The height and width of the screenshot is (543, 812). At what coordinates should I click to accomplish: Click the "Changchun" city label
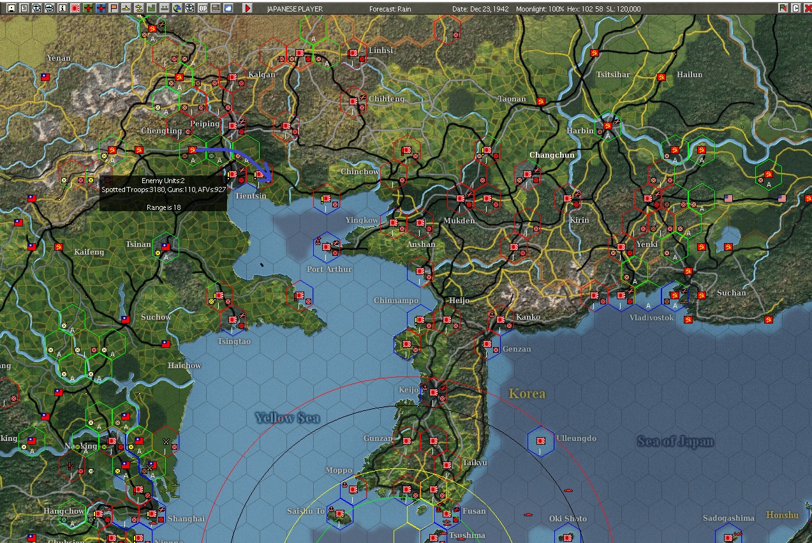[552, 155]
